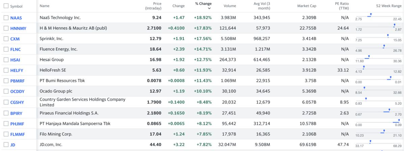Click 'Ocado Group plc' name cell

[x=56, y=91]
